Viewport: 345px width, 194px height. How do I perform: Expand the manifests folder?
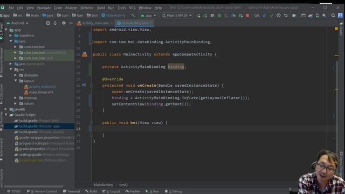11,36
